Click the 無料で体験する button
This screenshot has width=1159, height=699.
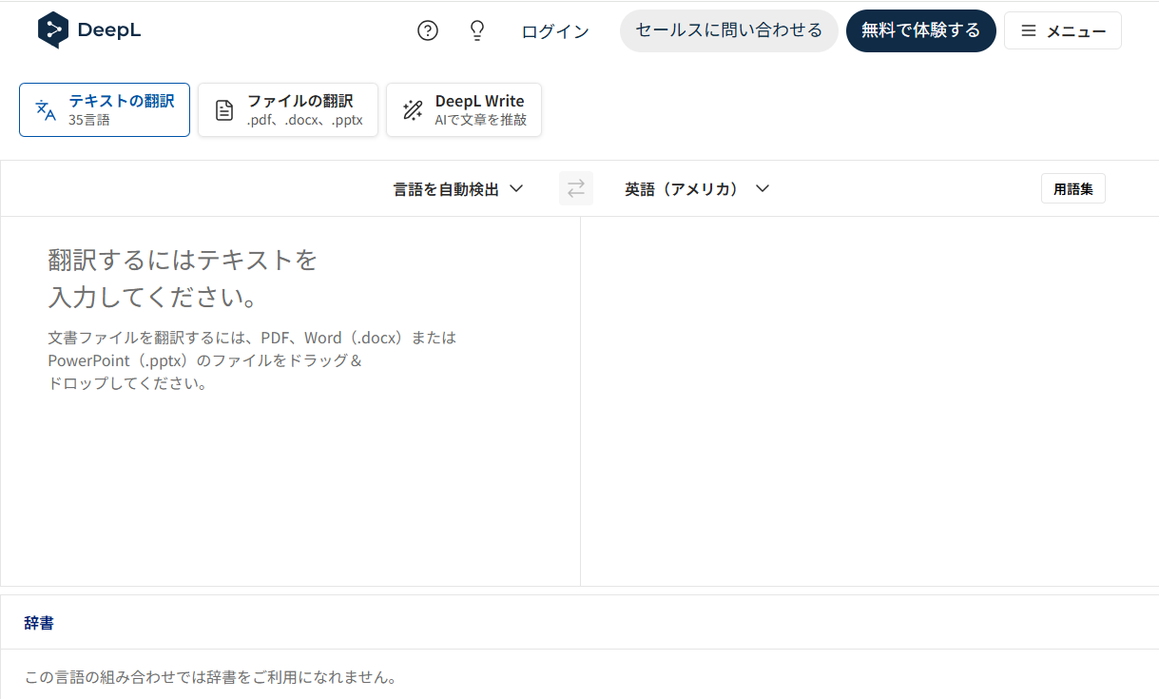920,29
